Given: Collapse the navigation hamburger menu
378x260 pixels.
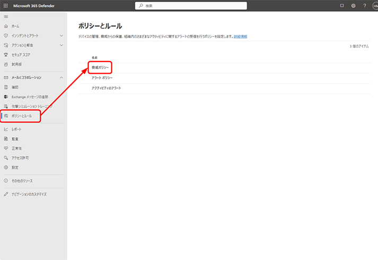Looking at the screenshot, I should (6, 16).
